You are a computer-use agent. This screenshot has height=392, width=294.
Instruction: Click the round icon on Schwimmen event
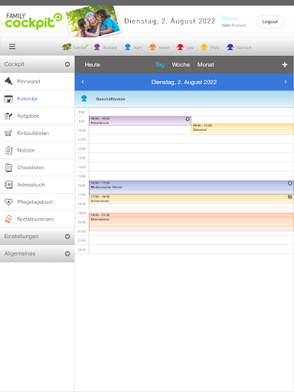coord(290,197)
